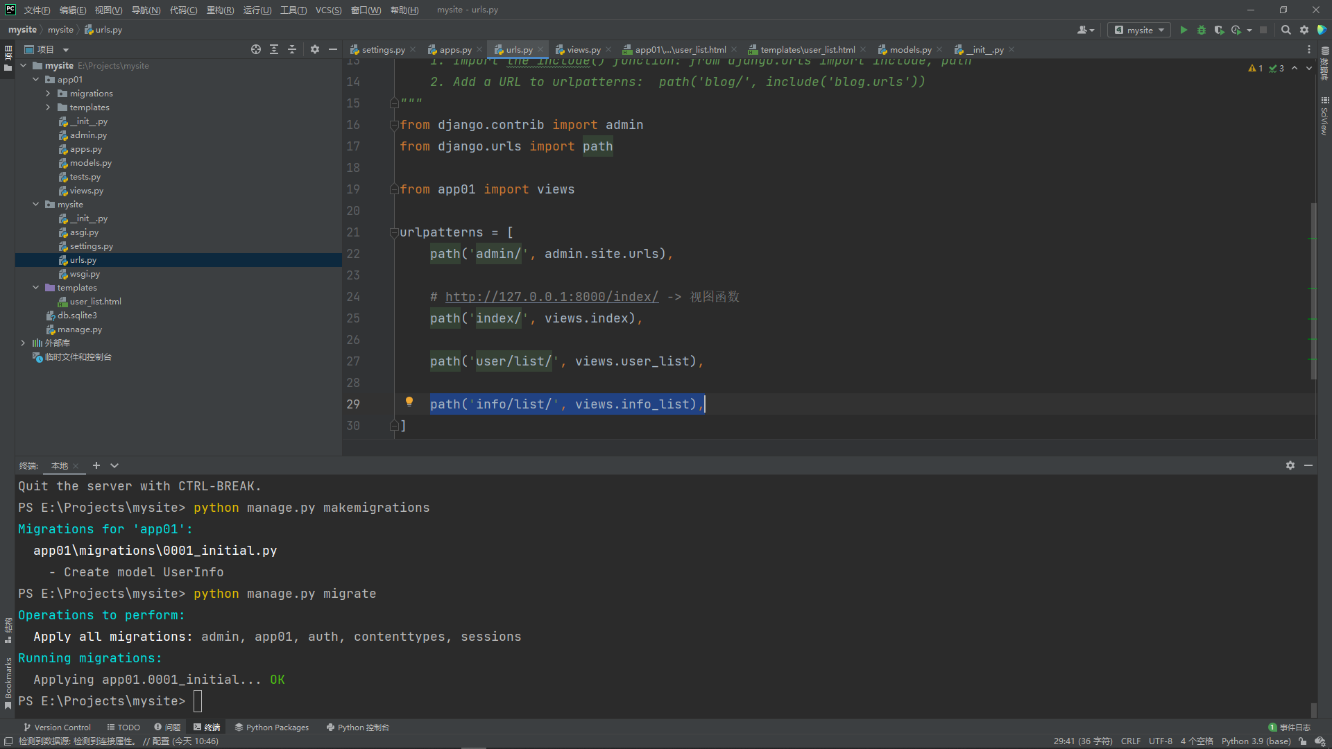Open the VCS menu

(x=328, y=10)
